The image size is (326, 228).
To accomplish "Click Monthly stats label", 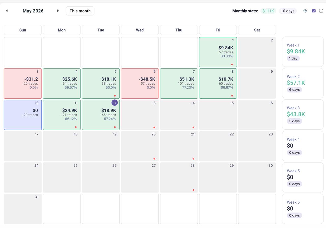I will coord(245,11).
